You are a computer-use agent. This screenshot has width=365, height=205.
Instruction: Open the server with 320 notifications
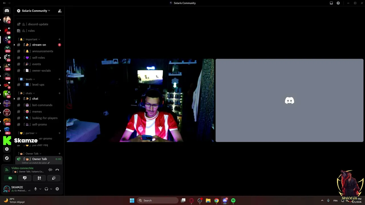[7, 76]
